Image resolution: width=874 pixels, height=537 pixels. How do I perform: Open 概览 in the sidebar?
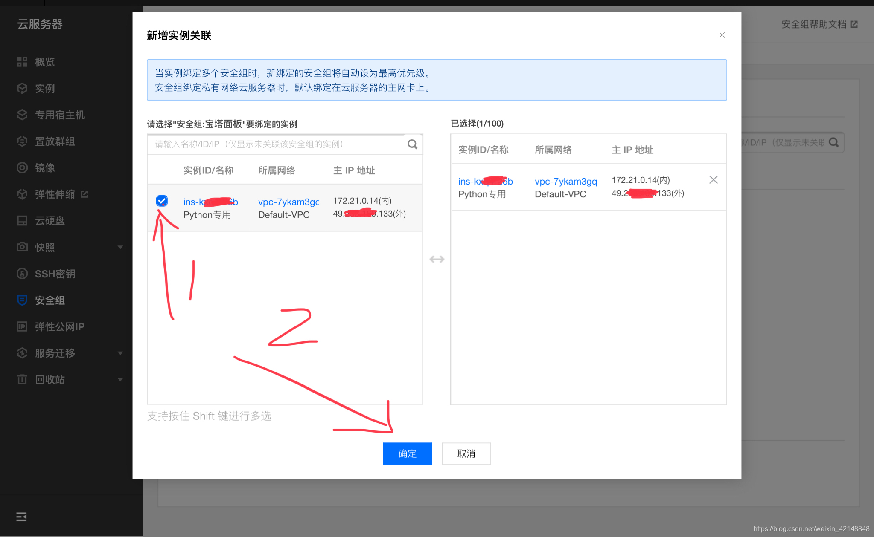[45, 62]
